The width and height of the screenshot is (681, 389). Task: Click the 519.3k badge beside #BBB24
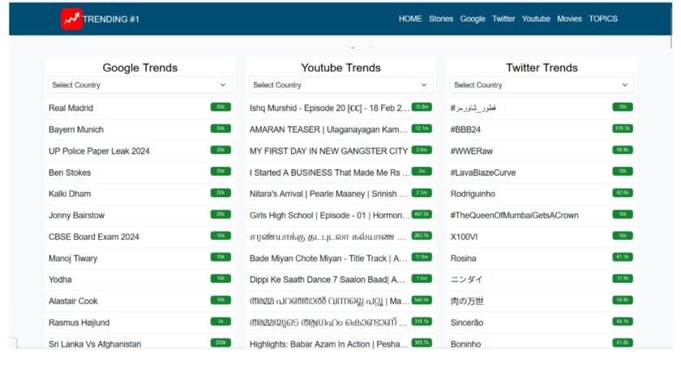point(623,128)
